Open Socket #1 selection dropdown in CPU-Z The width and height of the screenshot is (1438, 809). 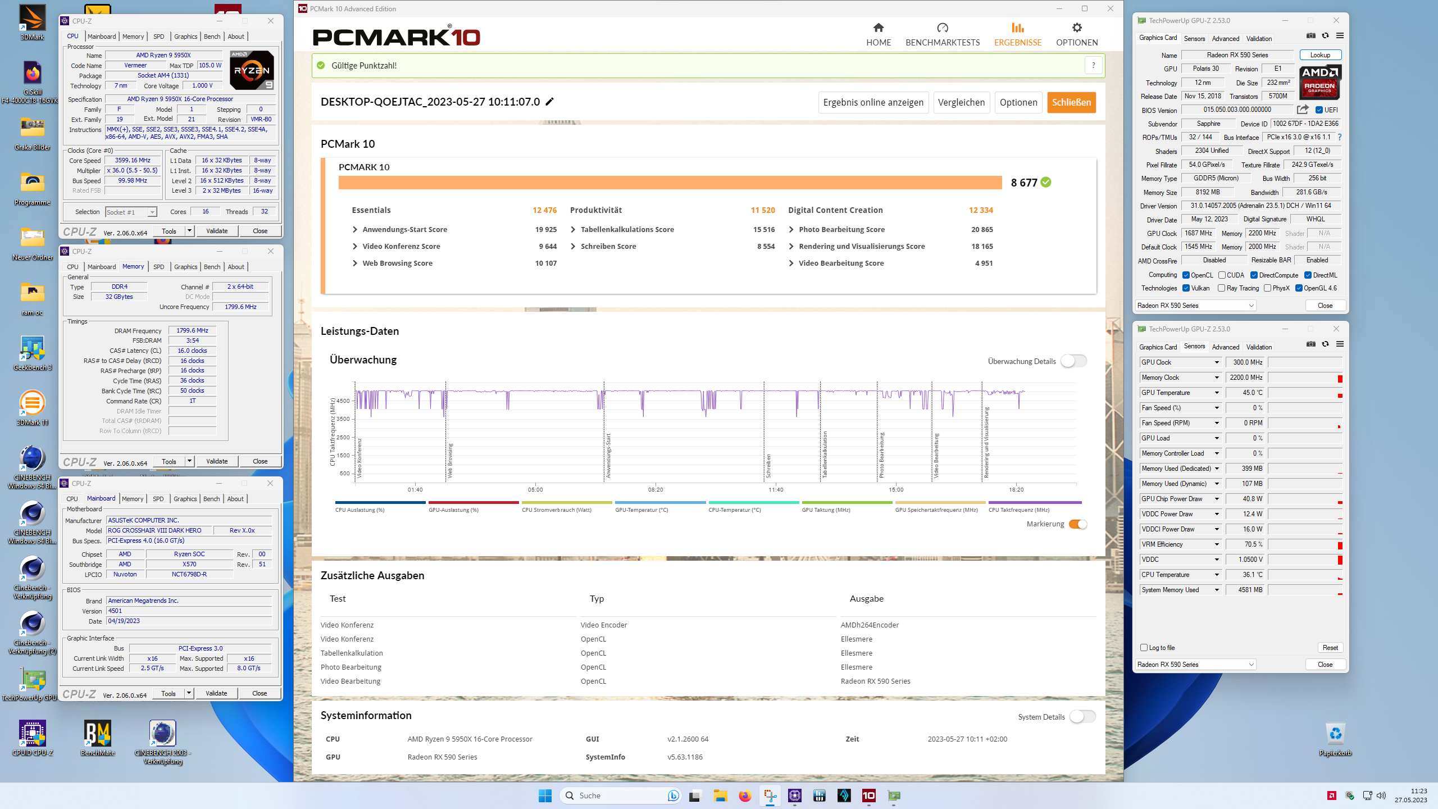pos(131,212)
